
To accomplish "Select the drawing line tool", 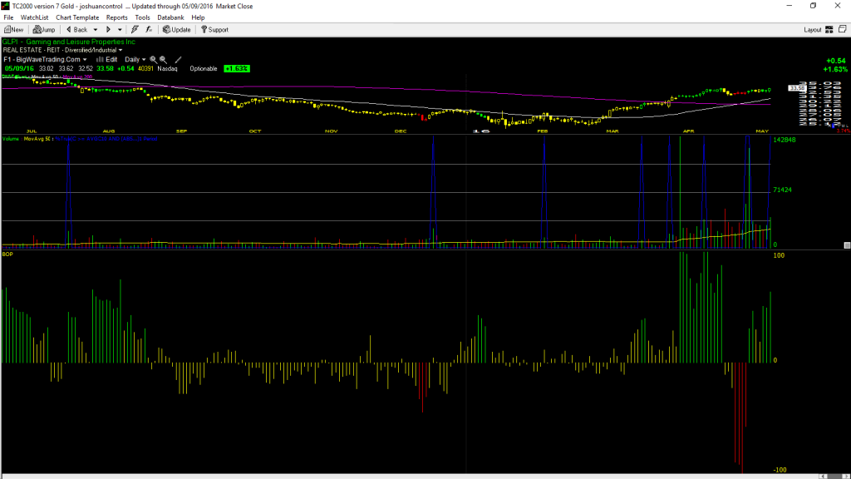I will (178, 60).
